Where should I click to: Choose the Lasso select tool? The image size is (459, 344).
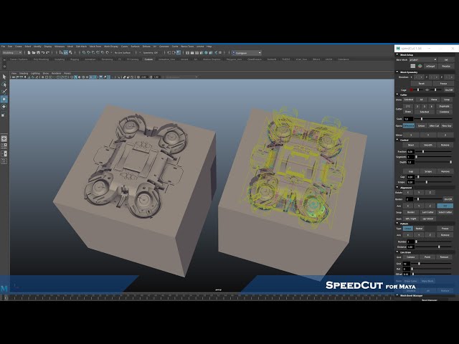click(x=4, y=85)
